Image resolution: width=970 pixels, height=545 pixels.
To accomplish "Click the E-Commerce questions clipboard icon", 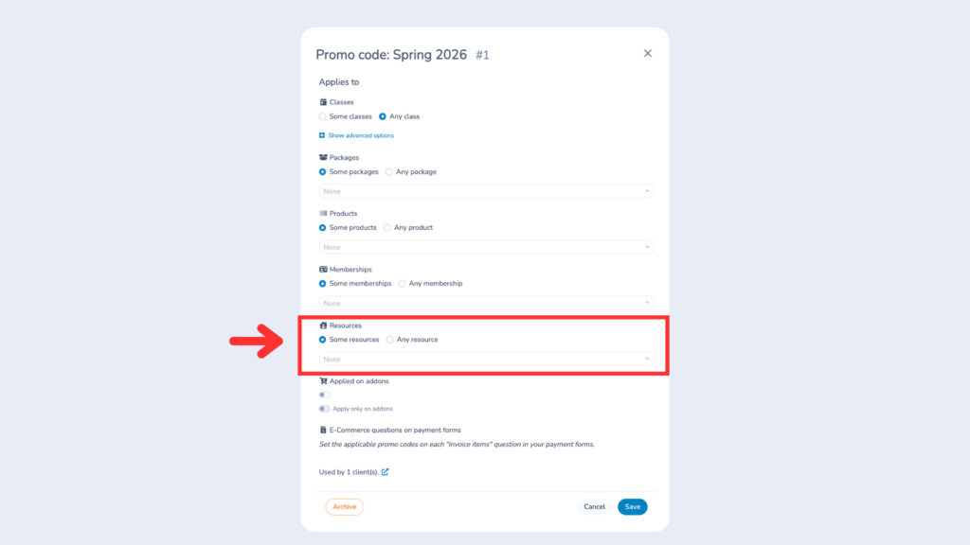I will coord(323,429).
